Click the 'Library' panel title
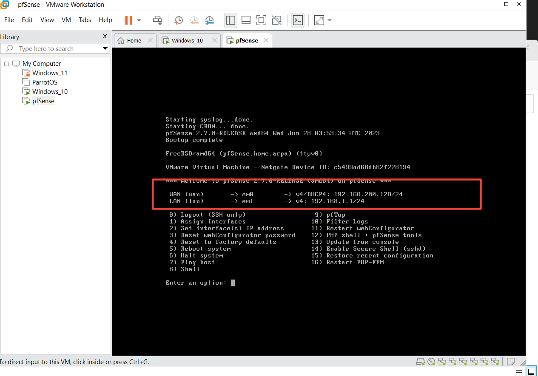 pyautogui.click(x=10, y=37)
